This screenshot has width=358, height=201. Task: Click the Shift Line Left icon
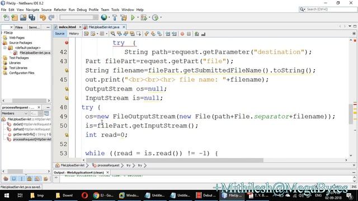coord(168,33)
